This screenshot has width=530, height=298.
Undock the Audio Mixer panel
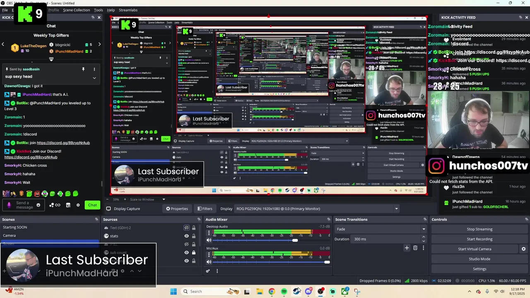click(x=329, y=219)
